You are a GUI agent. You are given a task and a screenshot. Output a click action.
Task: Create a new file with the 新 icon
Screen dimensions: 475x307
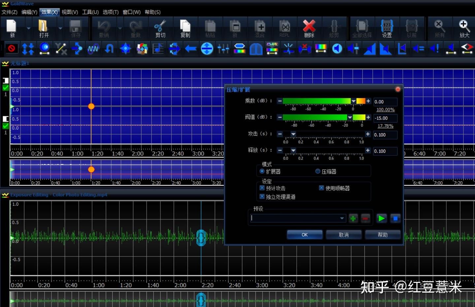12,28
